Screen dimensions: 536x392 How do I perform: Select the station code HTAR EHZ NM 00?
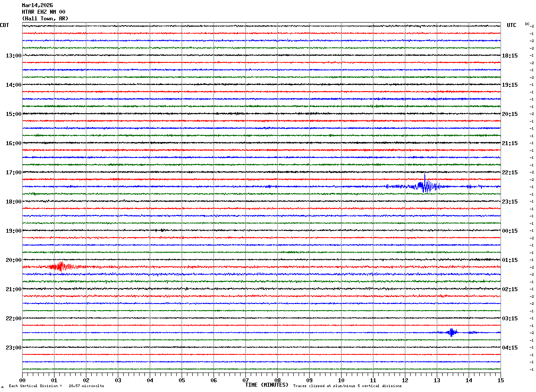[43, 12]
